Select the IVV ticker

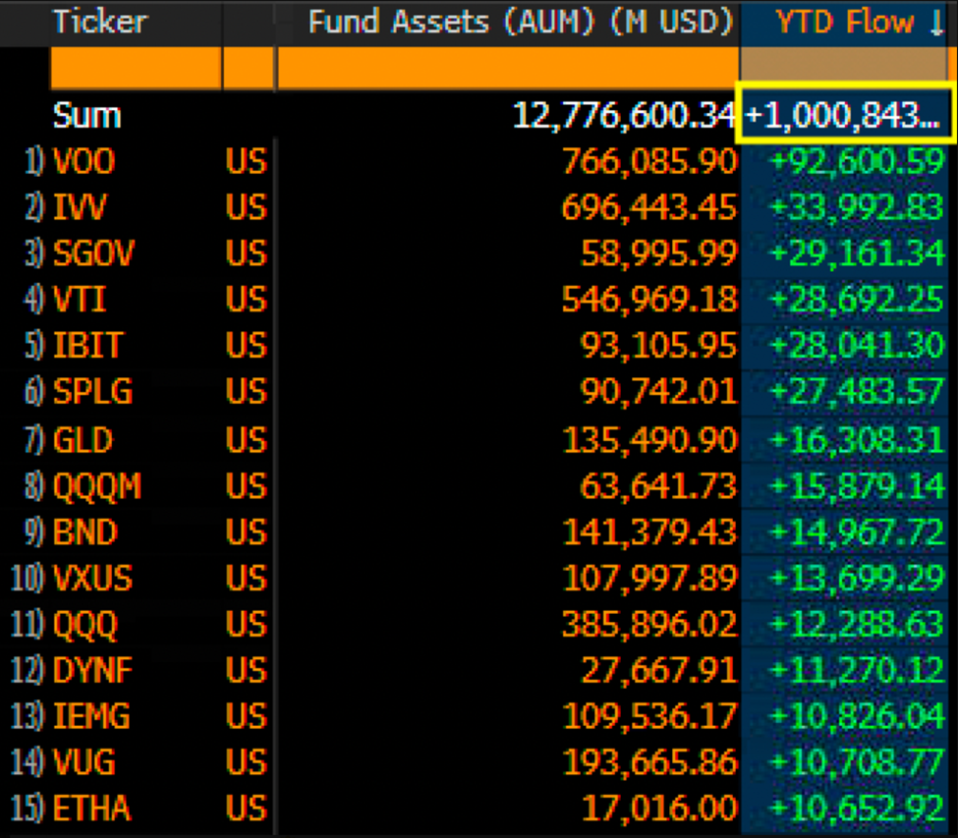[x=77, y=207]
